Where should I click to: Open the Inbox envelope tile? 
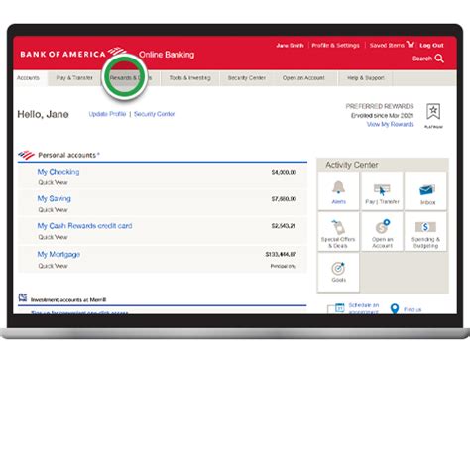[x=426, y=191]
